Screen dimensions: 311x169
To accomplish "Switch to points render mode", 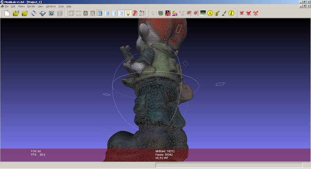I will [79, 13].
